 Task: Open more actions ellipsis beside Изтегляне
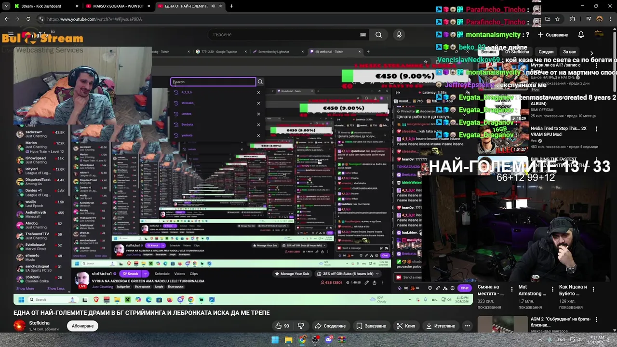[467, 326]
